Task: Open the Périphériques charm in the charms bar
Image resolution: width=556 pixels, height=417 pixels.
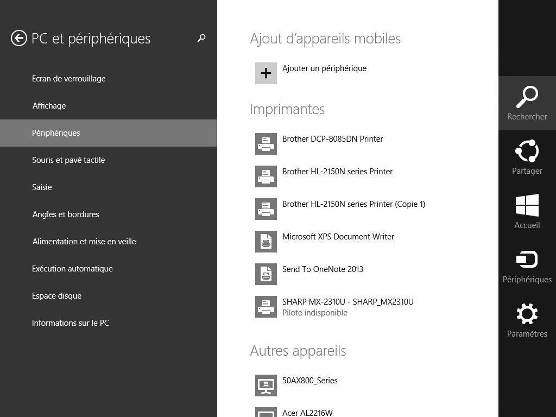Action: point(527,266)
